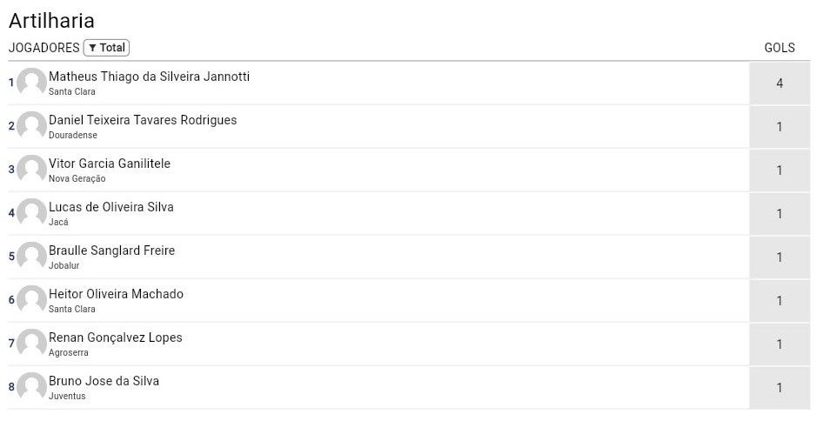Click the GOLS column header
This screenshot has width=816, height=421.
[x=779, y=48]
